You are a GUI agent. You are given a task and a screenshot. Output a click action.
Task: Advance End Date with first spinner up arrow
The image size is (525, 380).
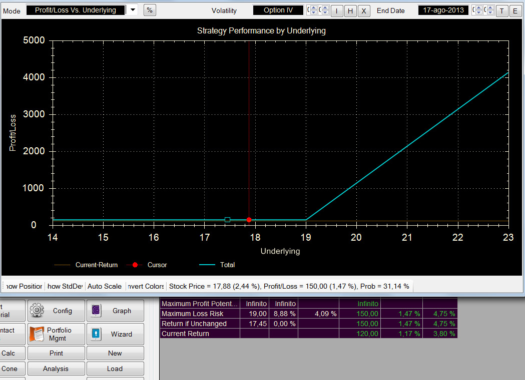click(479, 7)
